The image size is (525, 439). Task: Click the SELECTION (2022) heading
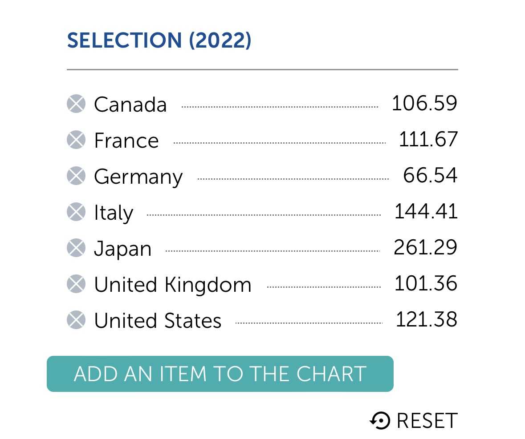coord(159,40)
